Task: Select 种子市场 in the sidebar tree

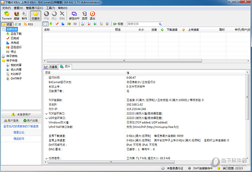Action: coord(12,60)
